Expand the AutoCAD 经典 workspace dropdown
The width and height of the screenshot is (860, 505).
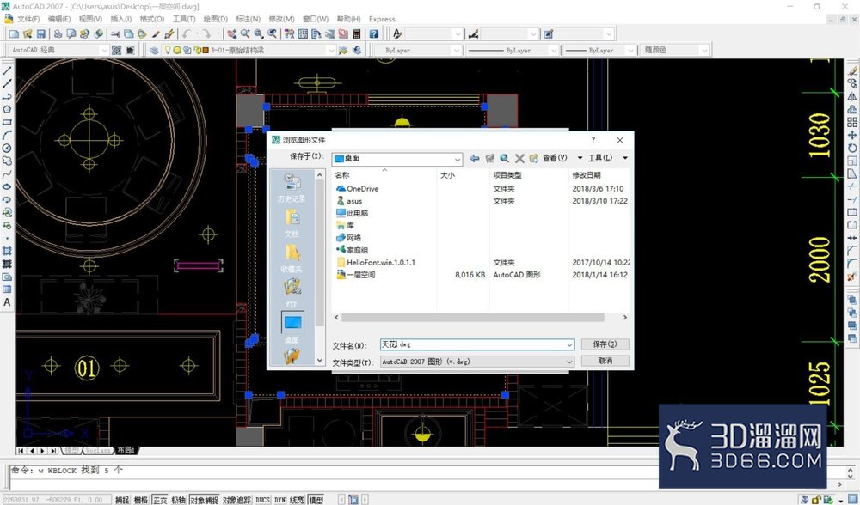click(104, 50)
